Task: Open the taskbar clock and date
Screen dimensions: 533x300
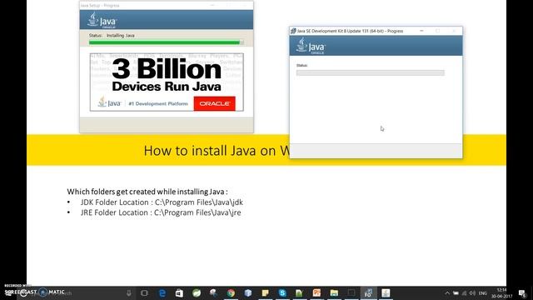Action: [501, 293]
